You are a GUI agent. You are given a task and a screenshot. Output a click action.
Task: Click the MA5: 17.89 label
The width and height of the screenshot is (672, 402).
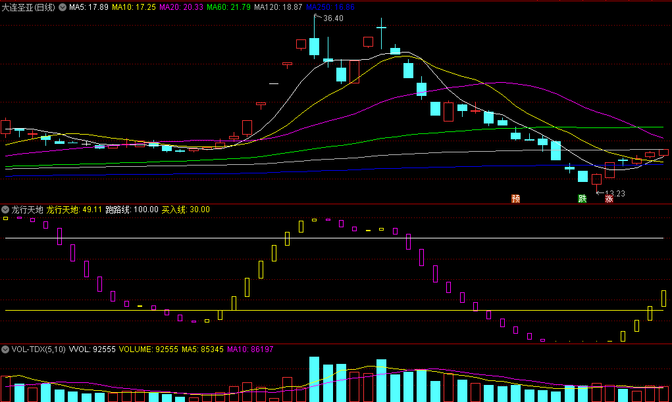pyautogui.click(x=89, y=7)
